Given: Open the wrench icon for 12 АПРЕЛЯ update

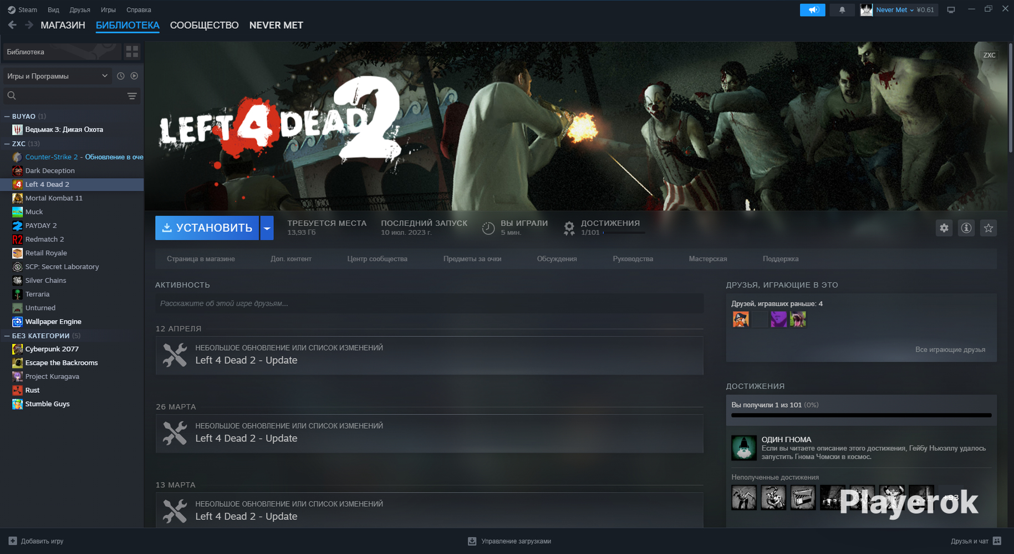Looking at the screenshot, I should tap(175, 355).
